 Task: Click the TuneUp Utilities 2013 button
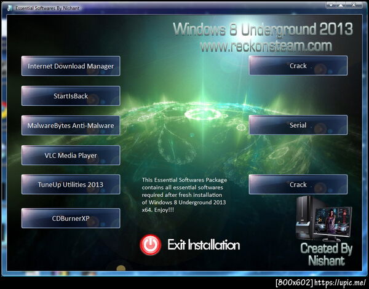[x=71, y=184]
